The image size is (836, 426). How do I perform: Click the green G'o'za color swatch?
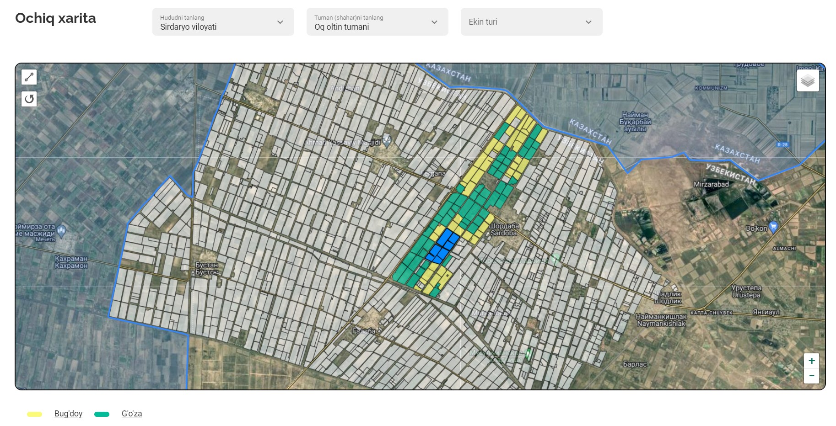(x=102, y=414)
